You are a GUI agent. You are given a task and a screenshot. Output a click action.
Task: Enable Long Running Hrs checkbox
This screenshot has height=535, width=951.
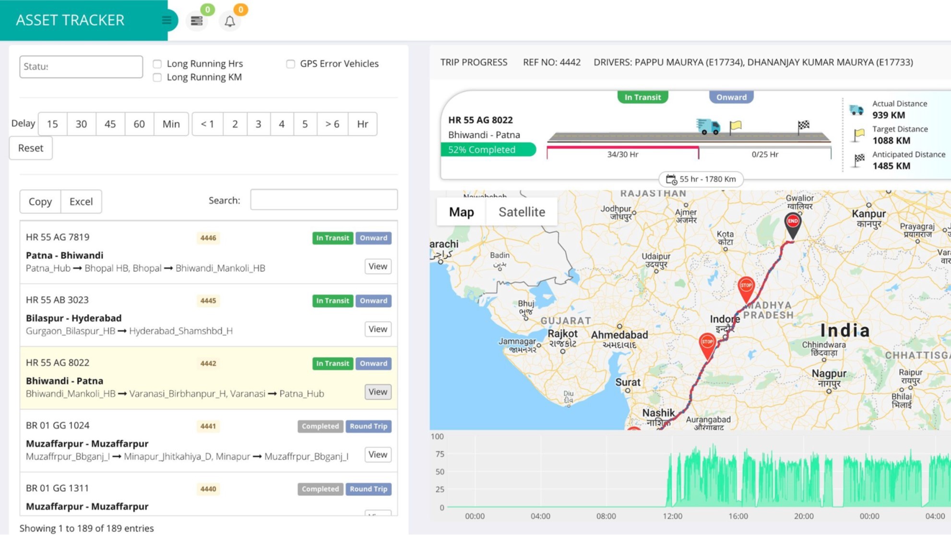click(157, 64)
